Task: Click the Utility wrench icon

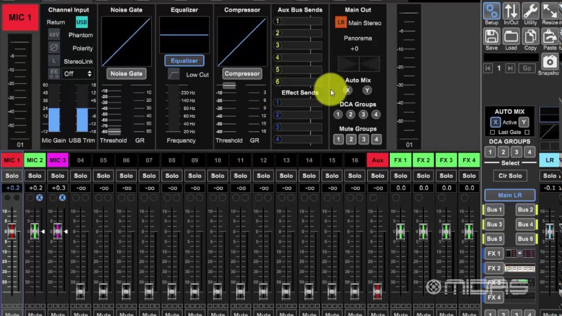Action: [x=530, y=11]
